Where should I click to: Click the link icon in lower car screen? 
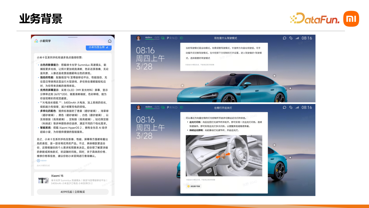point(291,107)
